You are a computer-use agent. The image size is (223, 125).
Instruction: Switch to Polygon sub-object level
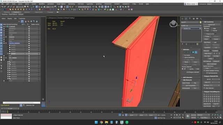tap(193, 52)
